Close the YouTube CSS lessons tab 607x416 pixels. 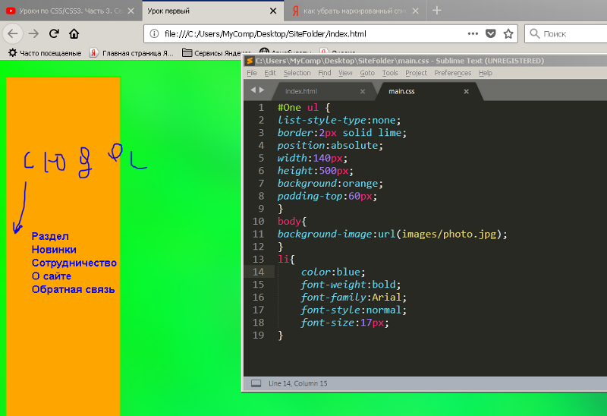(131, 11)
